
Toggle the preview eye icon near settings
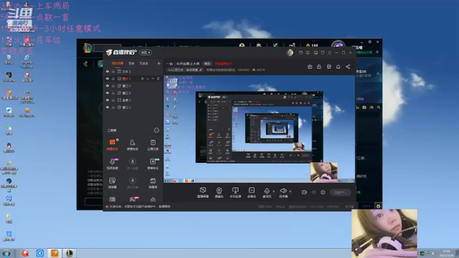pyautogui.click(x=314, y=193)
